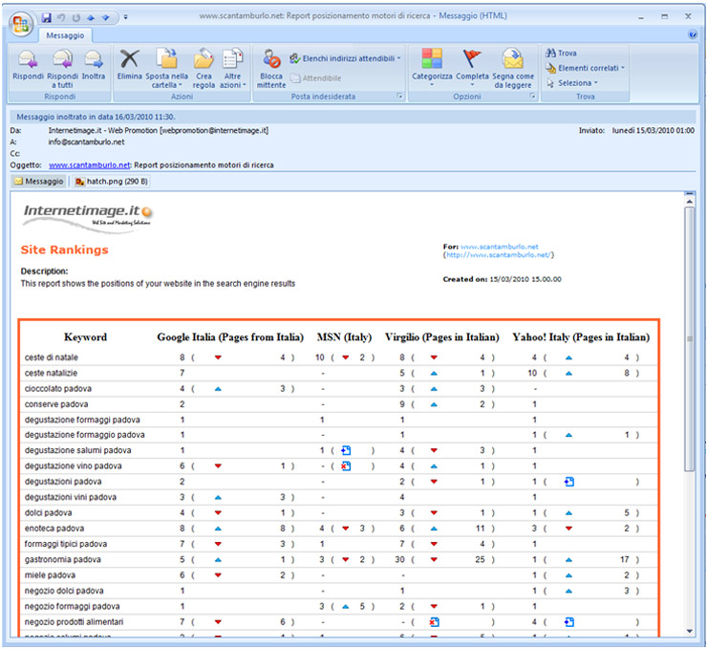The width and height of the screenshot is (707, 649).
Task: Reply to all with Rispondi a tutti
Action: (63, 69)
